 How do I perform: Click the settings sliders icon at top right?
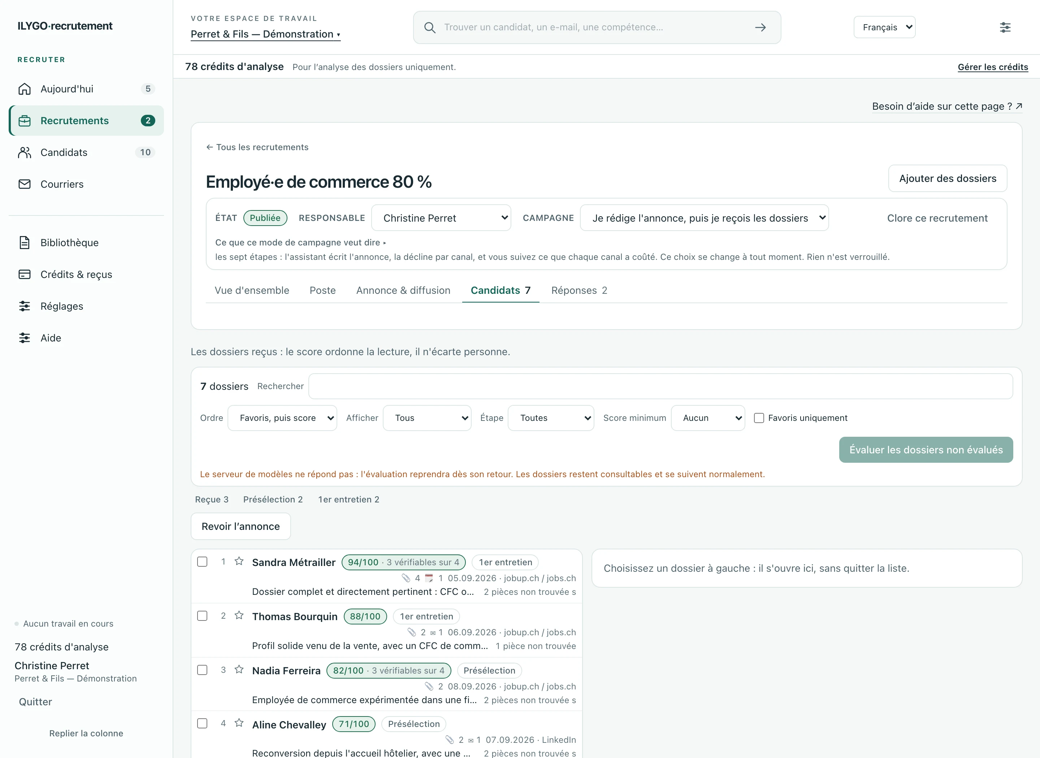(x=1005, y=27)
